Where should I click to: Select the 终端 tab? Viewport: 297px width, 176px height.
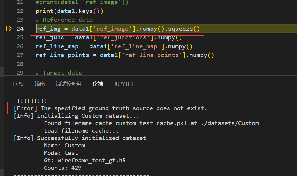(x=98, y=84)
